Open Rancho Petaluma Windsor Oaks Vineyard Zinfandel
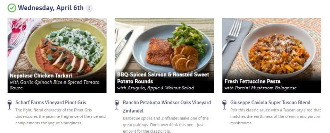This screenshot has width=330, height=133. [167, 107]
